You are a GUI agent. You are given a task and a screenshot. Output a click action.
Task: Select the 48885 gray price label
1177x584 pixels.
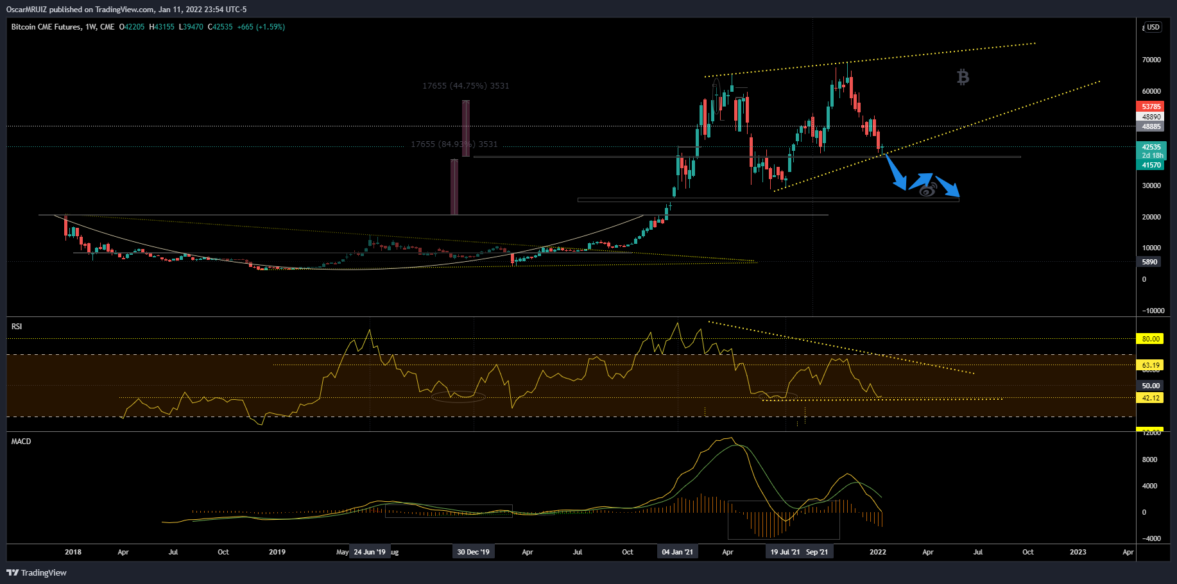1151,126
